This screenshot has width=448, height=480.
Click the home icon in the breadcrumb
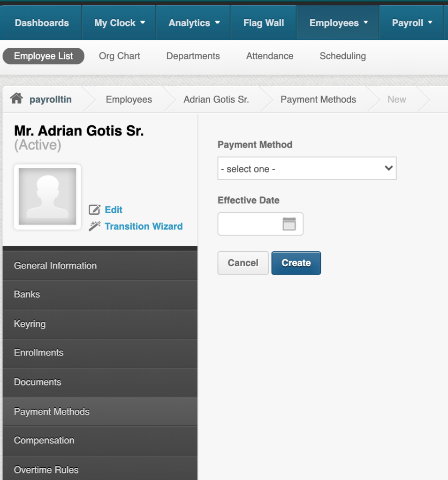16,99
